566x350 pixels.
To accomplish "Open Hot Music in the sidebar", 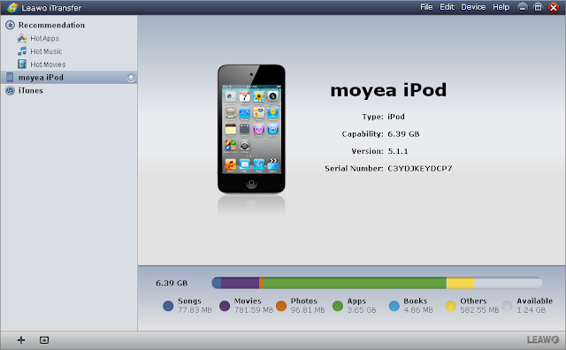I will (x=46, y=51).
